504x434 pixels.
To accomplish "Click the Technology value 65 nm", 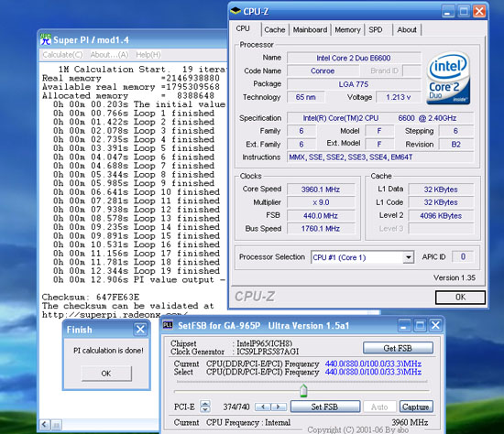I will pos(306,97).
